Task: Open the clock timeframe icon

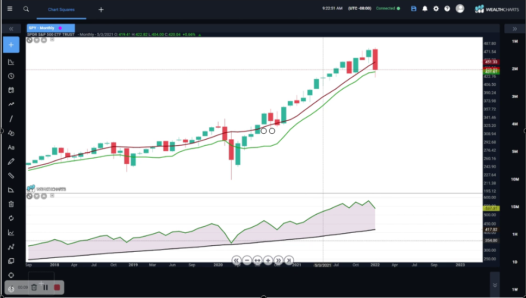Action: 11,76
